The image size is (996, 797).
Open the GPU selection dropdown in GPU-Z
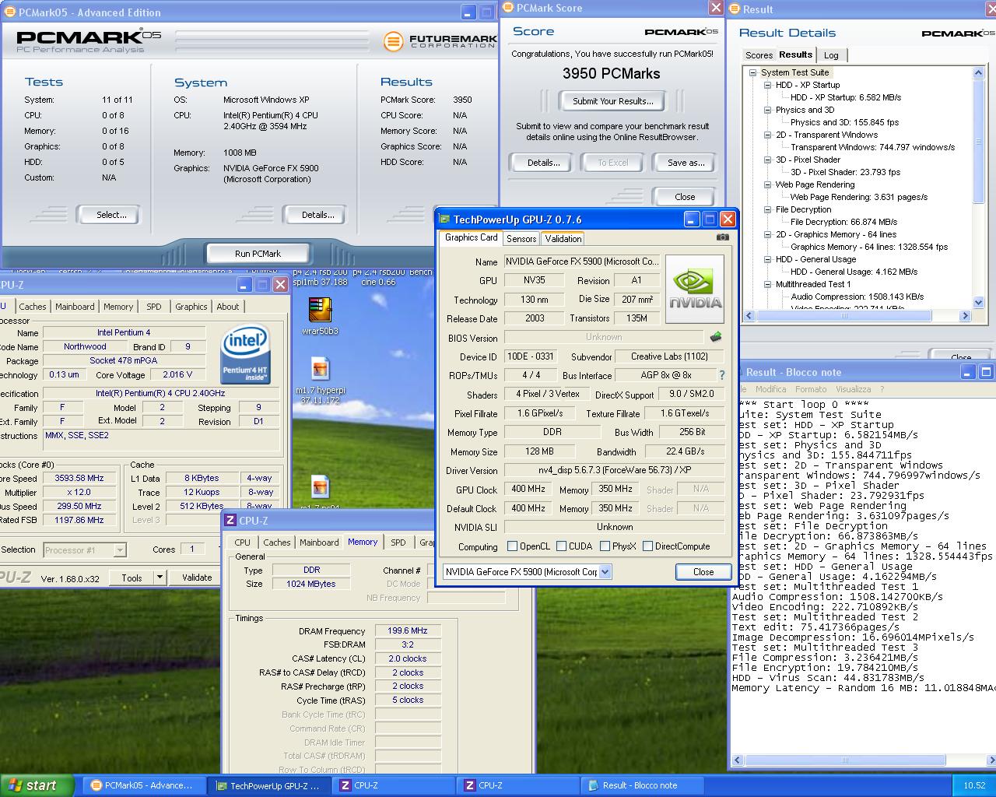tap(605, 572)
